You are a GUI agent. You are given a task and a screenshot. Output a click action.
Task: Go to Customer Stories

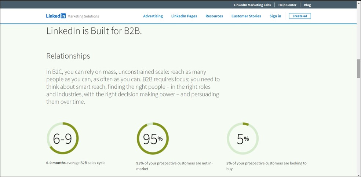click(246, 16)
